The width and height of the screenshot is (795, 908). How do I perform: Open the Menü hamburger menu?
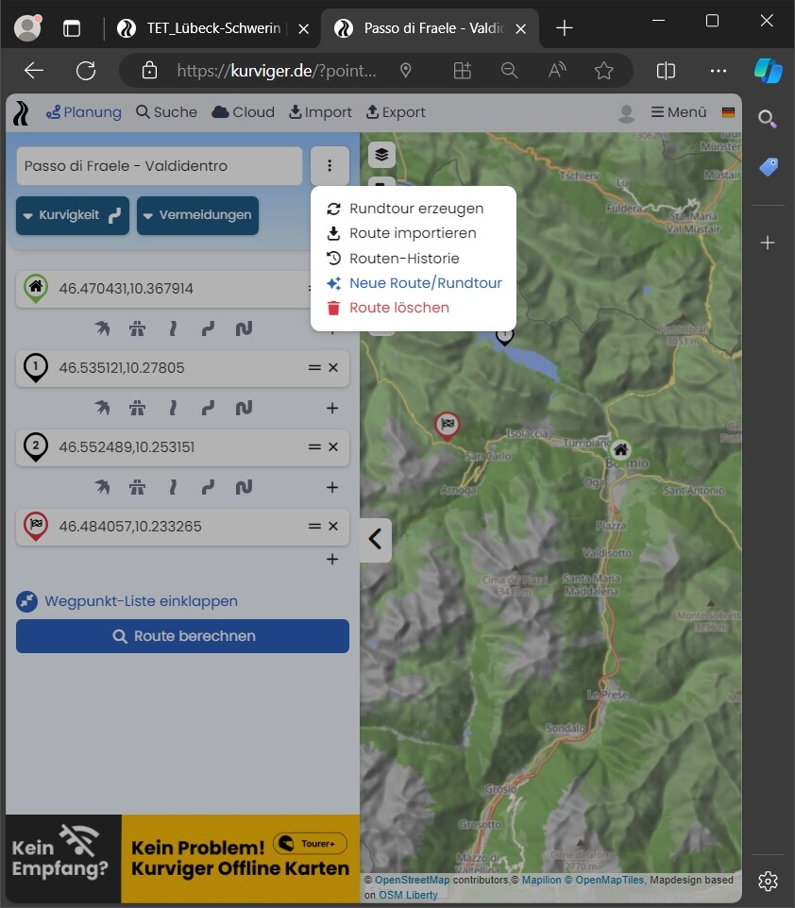click(679, 112)
